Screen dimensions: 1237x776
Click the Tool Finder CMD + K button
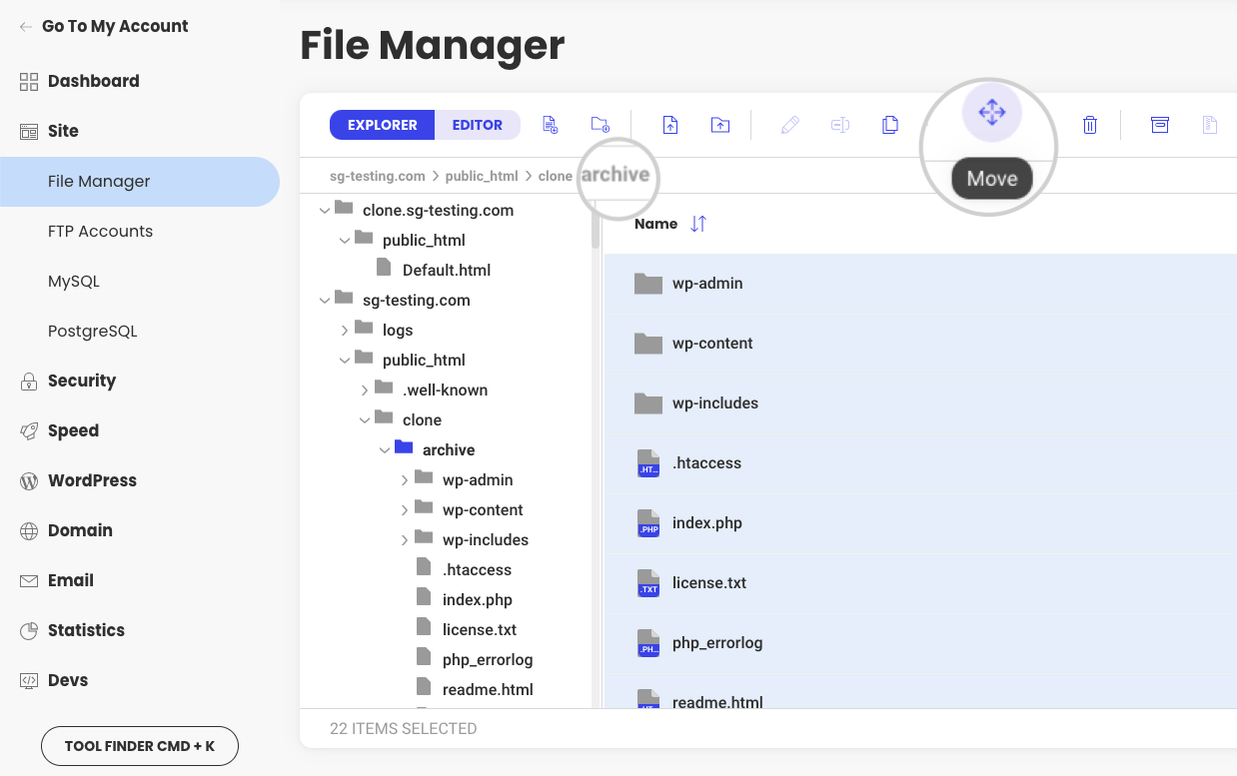[140, 746]
